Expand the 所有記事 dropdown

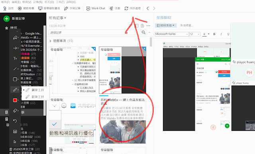click(x=57, y=18)
